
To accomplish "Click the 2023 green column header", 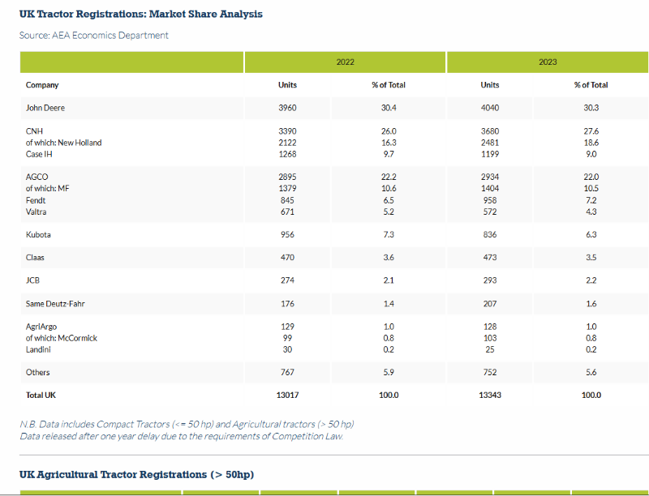I will (548, 62).
